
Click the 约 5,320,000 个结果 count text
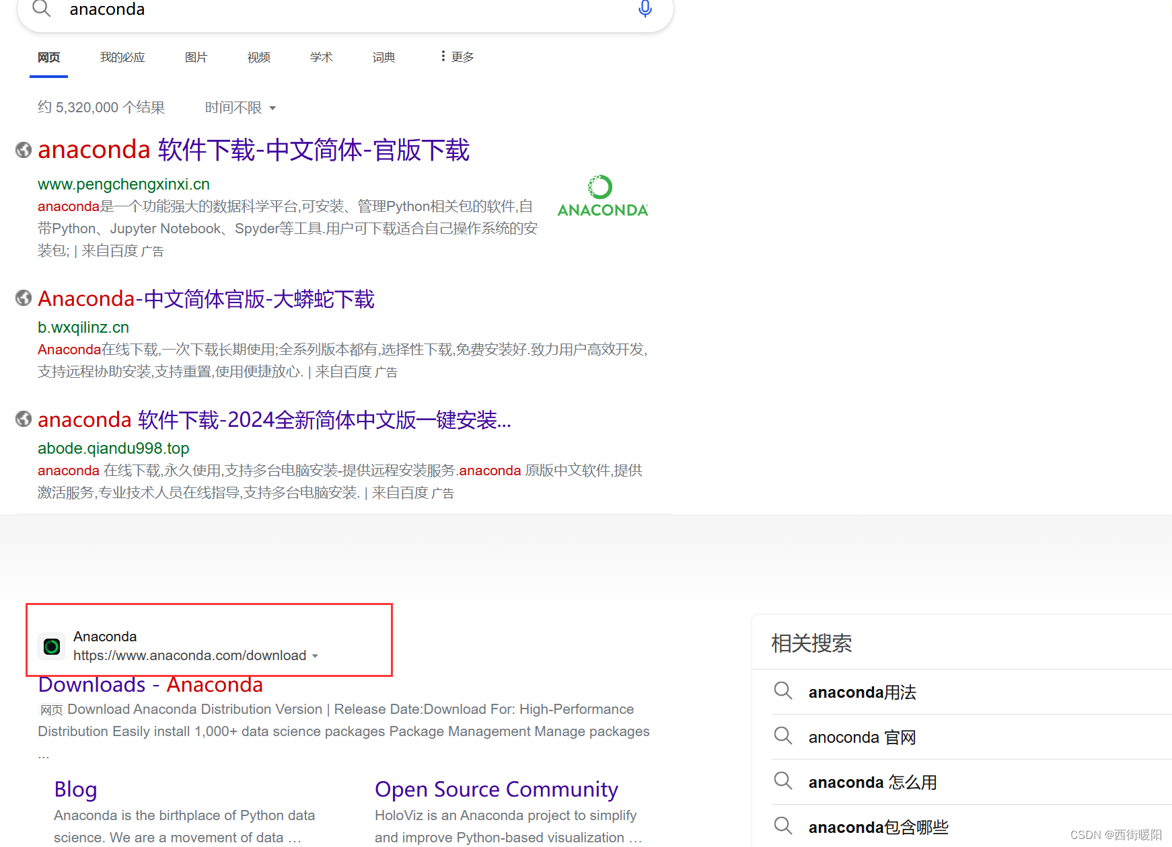[x=101, y=108]
